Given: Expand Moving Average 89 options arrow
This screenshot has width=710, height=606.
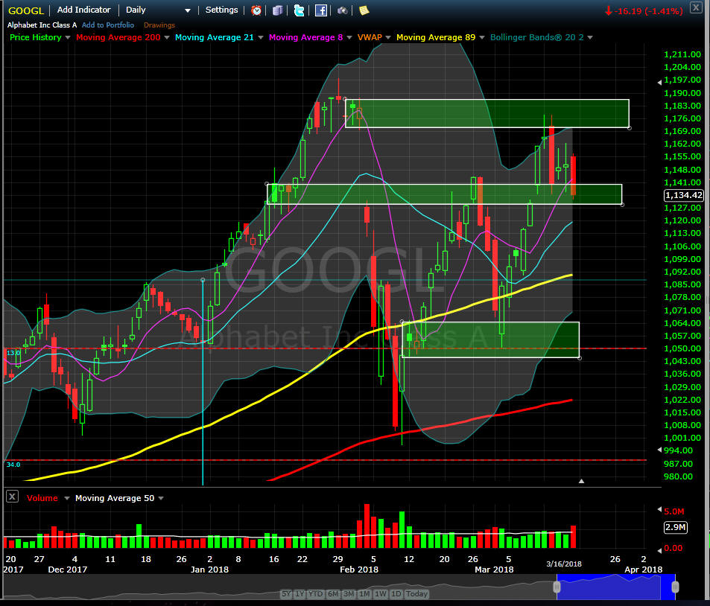Looking at the screenshot, I should pyautogui.click(x=482, y=37).
